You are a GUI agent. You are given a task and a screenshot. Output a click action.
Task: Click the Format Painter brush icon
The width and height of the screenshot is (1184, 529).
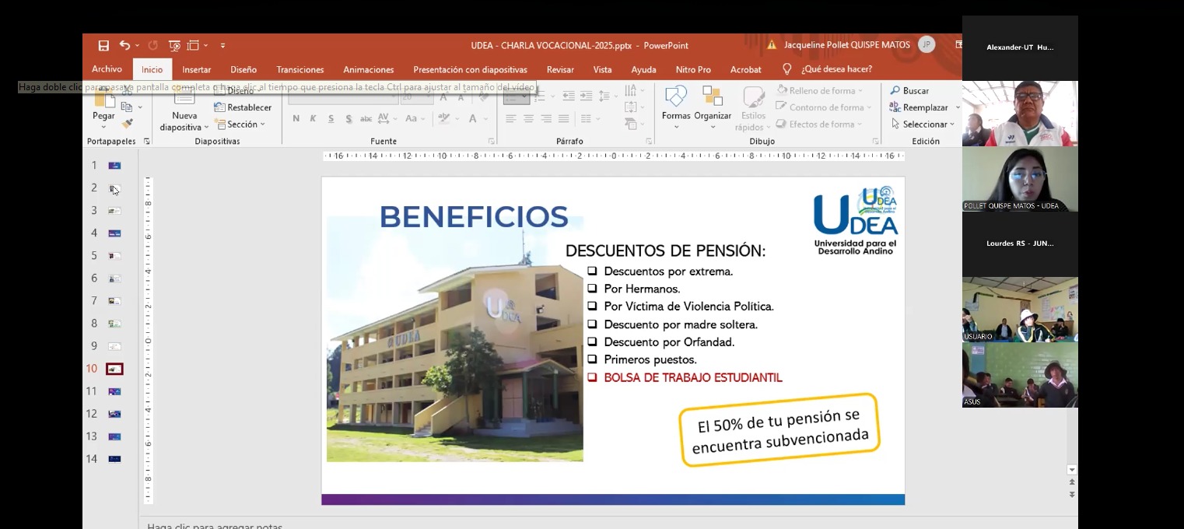pos(128,124)
